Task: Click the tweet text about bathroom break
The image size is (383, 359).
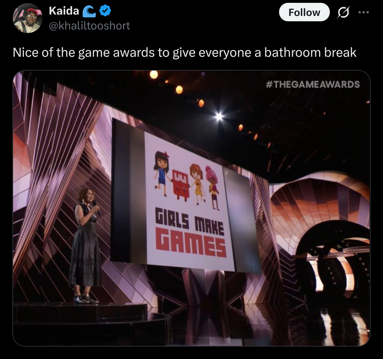Action: pos(184,52)
